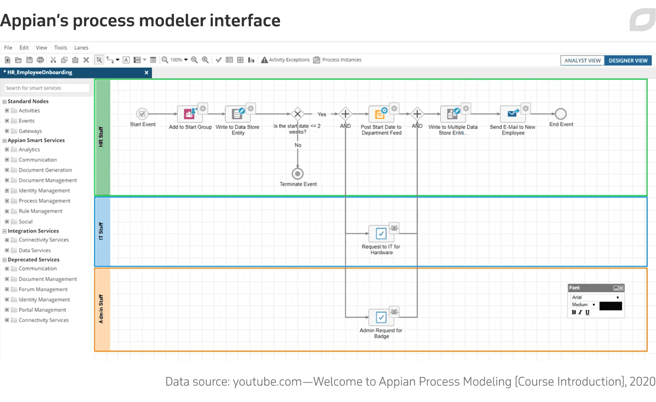Viewport: 656px width, 402px height.
Task: Click the Search for smart services field
Action: tap(47, 88)
